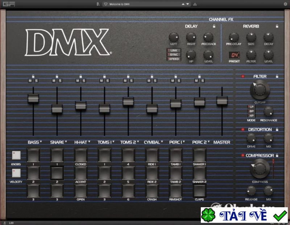
Task: Click the Velocity mode button
Action: click(x=16, y=173)
